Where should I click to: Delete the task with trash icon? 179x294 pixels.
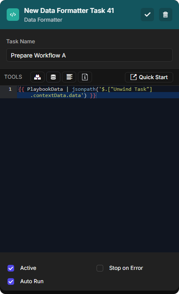pos(166,15)
